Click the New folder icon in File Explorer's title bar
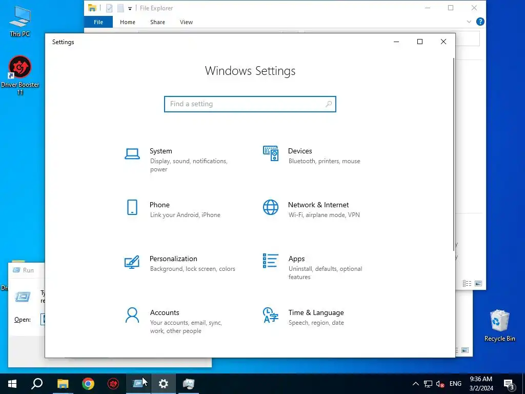525x394 pixels. 120,8
